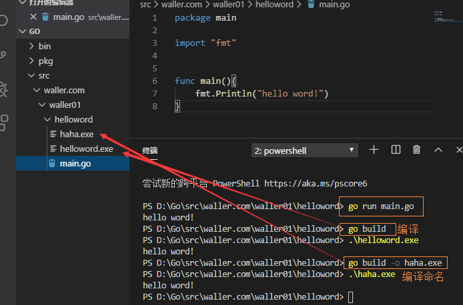This screenshot has height=305, width=463.
Task: Click the '.\helloword.exe' terminal command
Action: click(x=384, y=240)
